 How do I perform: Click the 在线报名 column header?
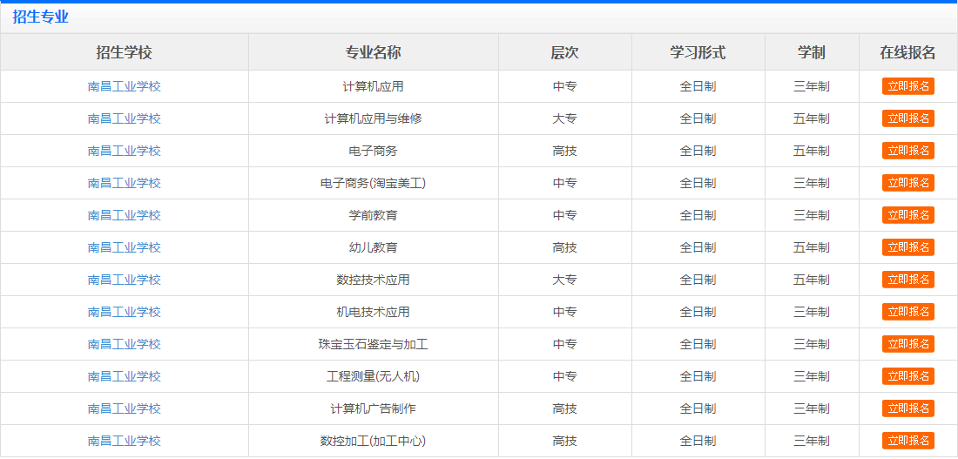[x=907, y=52]
